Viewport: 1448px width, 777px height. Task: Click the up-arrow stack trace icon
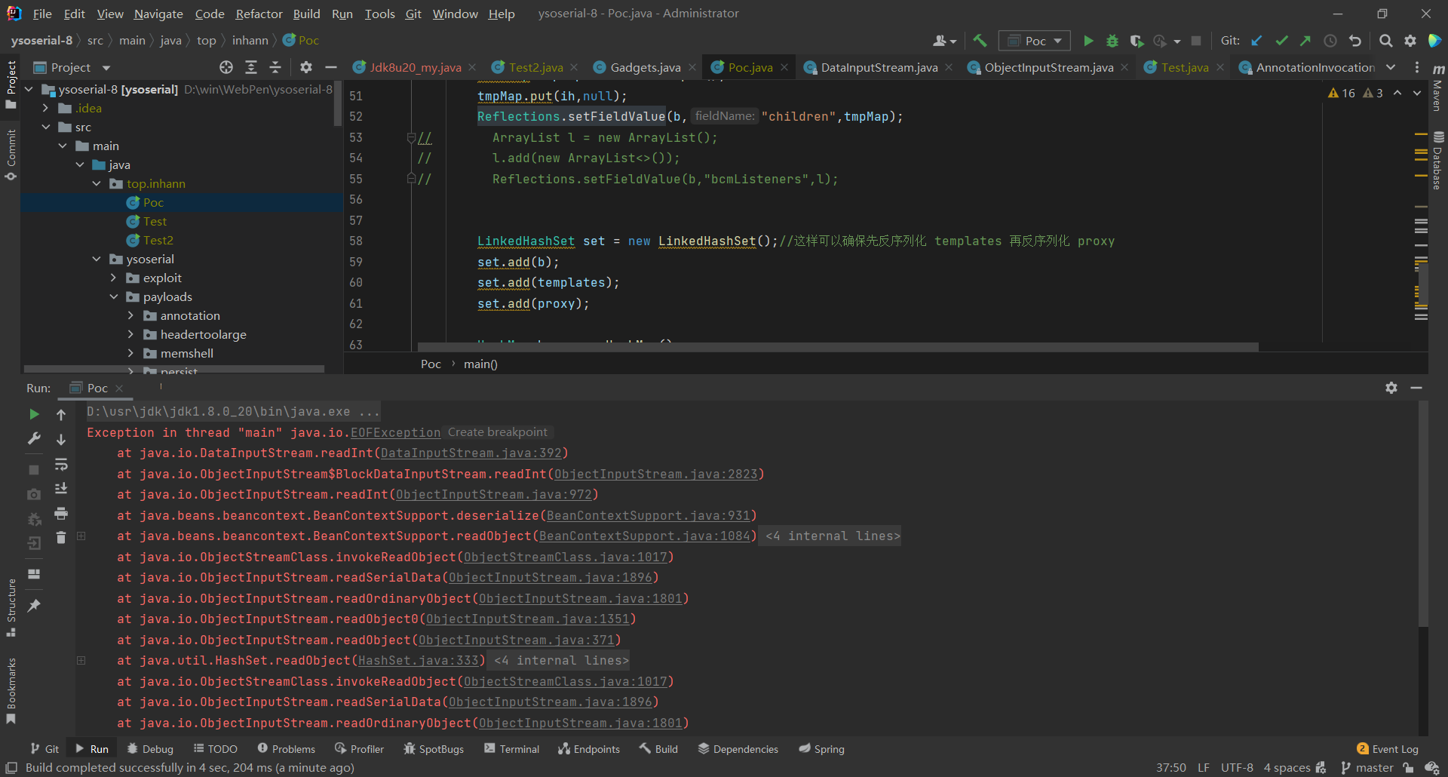pos(61,414)
